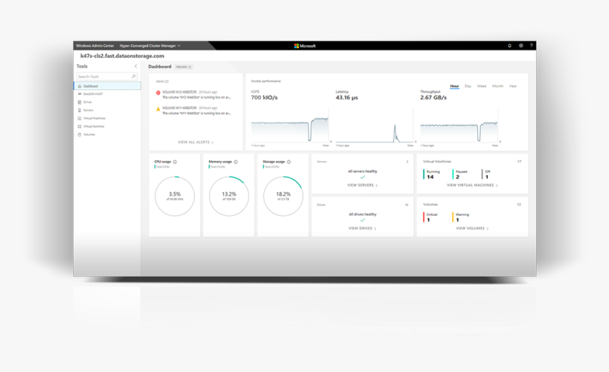Viewport: 609px width, 372px height.
Task: Open the DataON MUST label in Tools list
Action: point(93,94)
